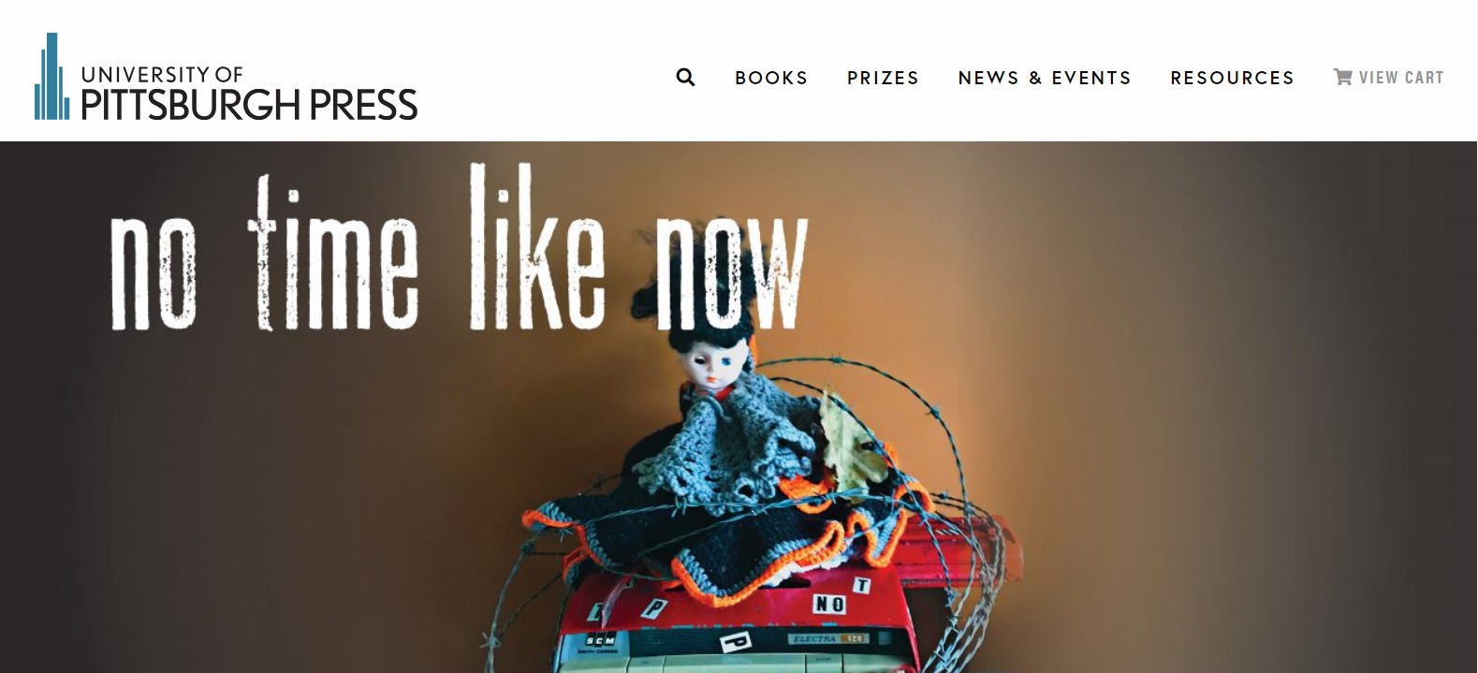Click the word 'now' in the banner headline

(730, 271)
